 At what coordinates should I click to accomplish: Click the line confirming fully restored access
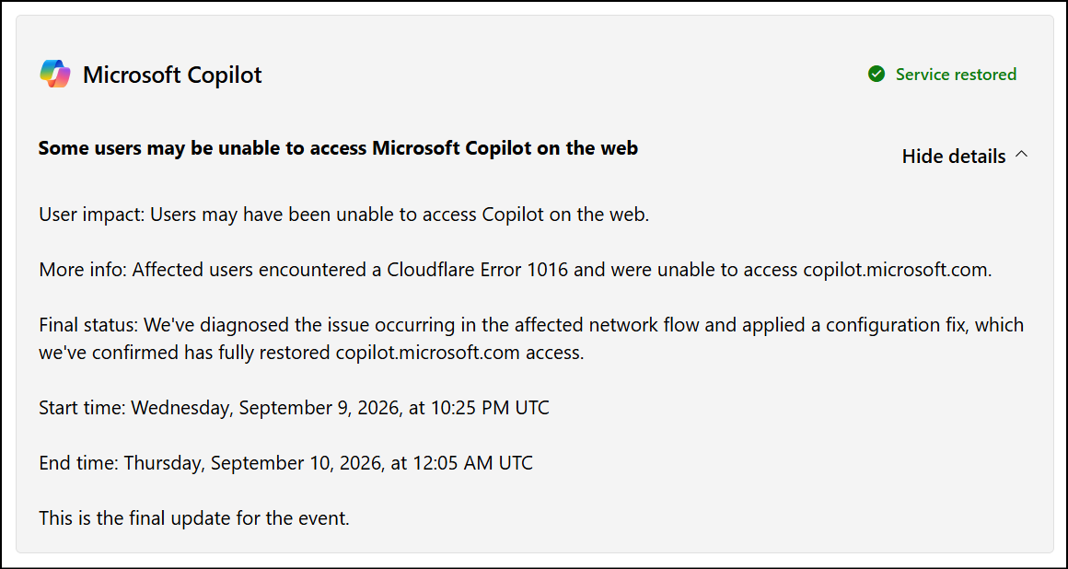[311, 354]
